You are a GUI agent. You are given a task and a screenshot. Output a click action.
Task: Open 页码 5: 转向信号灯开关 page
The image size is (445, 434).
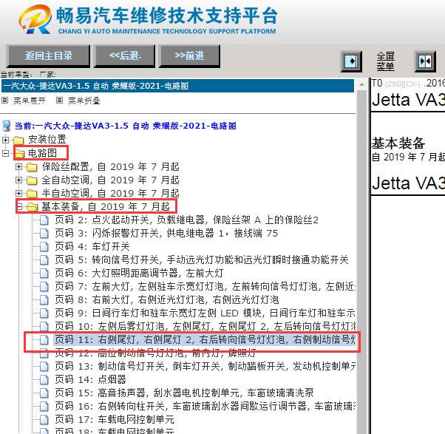tap(202, 260)
